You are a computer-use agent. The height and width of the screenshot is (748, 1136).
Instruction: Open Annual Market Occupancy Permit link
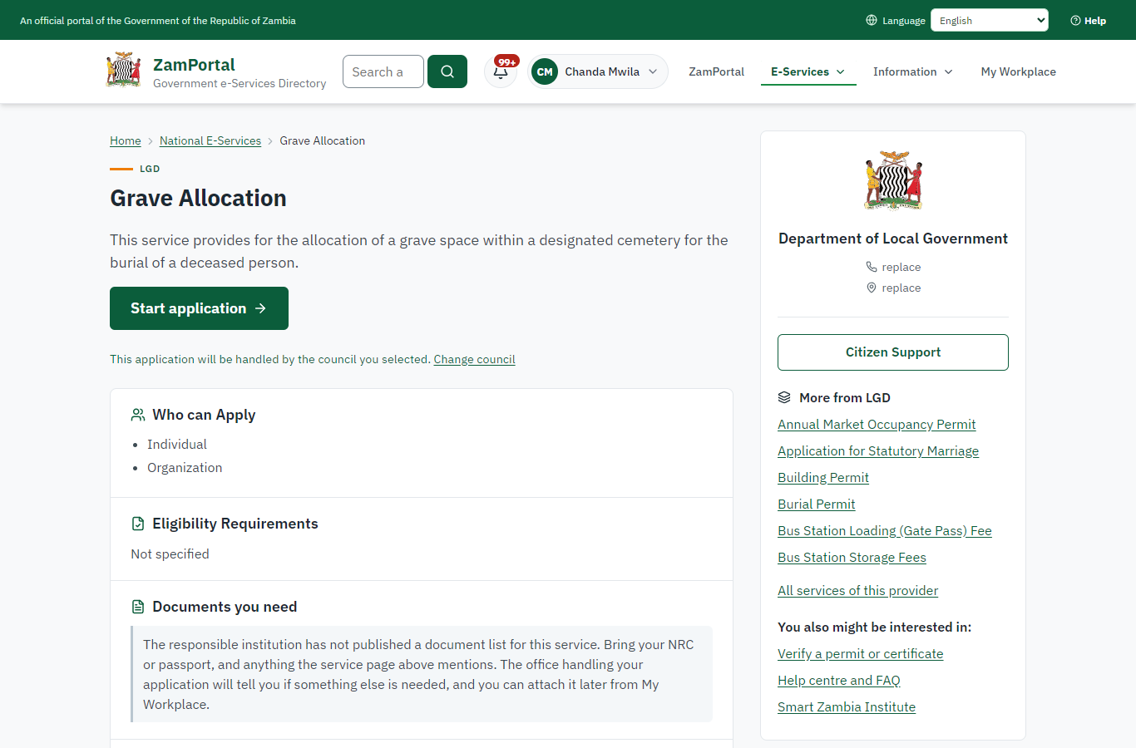pos(877,424)
